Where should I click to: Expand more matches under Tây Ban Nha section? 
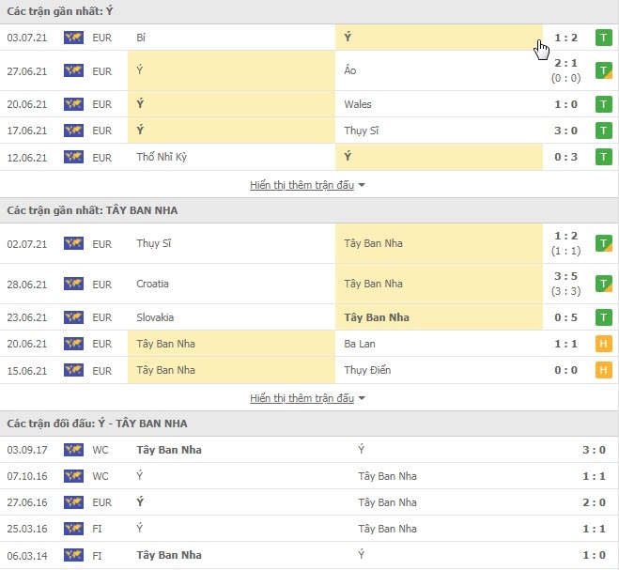(307, 398)
